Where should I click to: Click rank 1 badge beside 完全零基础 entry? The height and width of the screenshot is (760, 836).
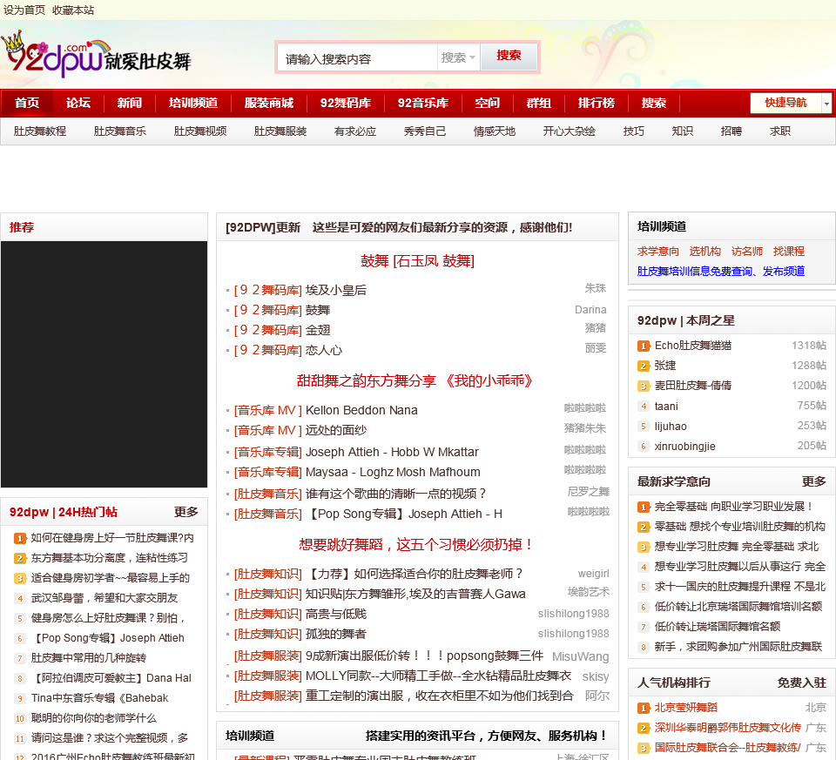644,507
